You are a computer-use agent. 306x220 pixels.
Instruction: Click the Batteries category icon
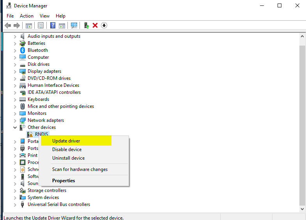(23, 43)
